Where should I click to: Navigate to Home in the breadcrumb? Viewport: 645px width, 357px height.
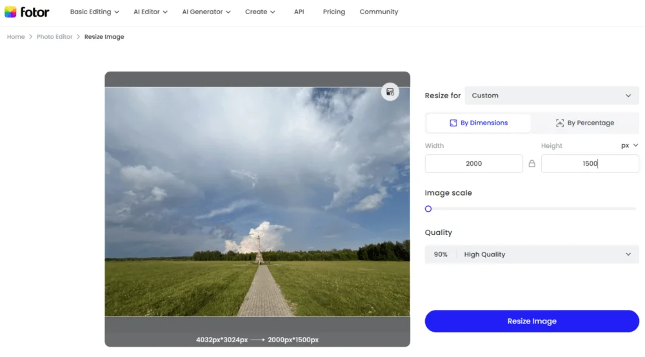coord(15,37)
